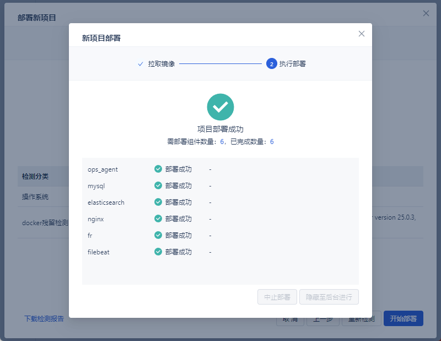This screenshot has width=441, height=341.
Task: Click the nginx success status icon
Action: tap(158, 219)
